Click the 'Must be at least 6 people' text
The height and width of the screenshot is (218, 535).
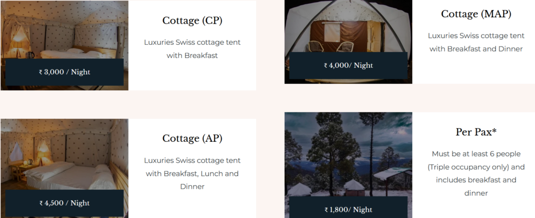(475, 154)
